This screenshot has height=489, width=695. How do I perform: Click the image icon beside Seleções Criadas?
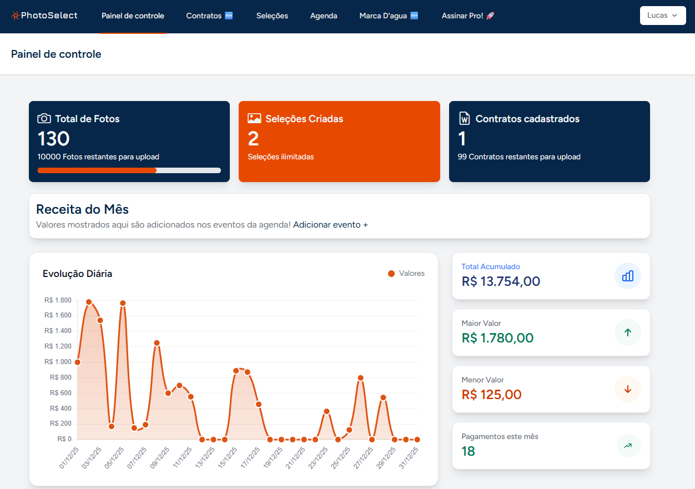tap(254, 118)
